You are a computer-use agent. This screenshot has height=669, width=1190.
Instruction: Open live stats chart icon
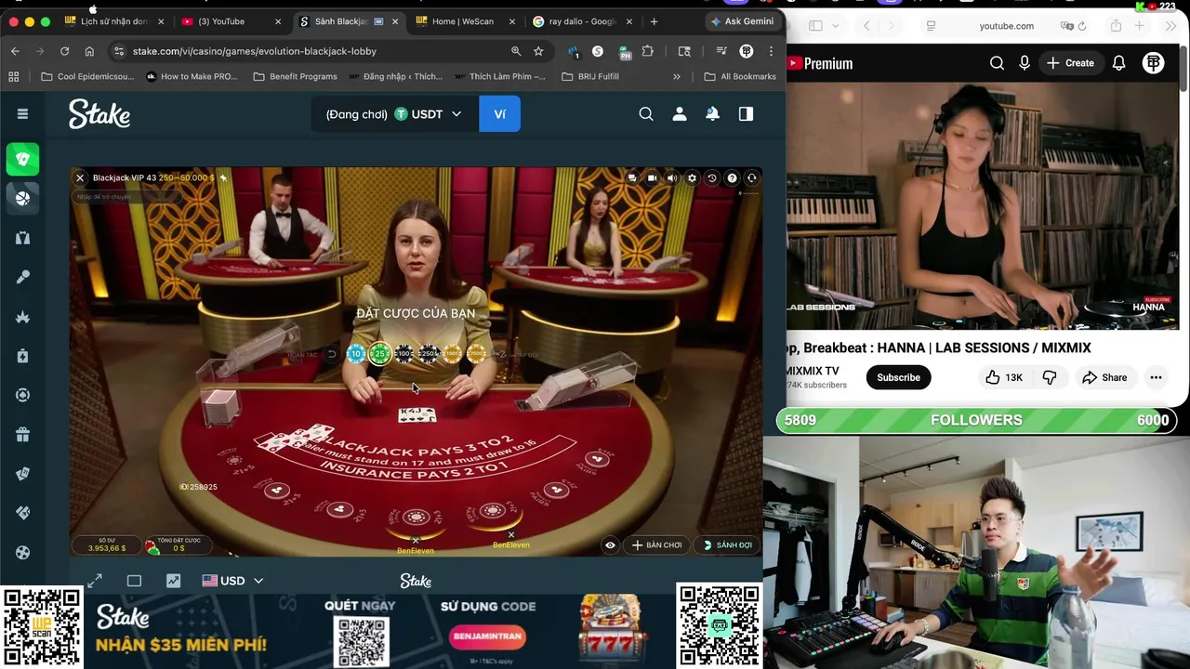[x=173, y=581]
